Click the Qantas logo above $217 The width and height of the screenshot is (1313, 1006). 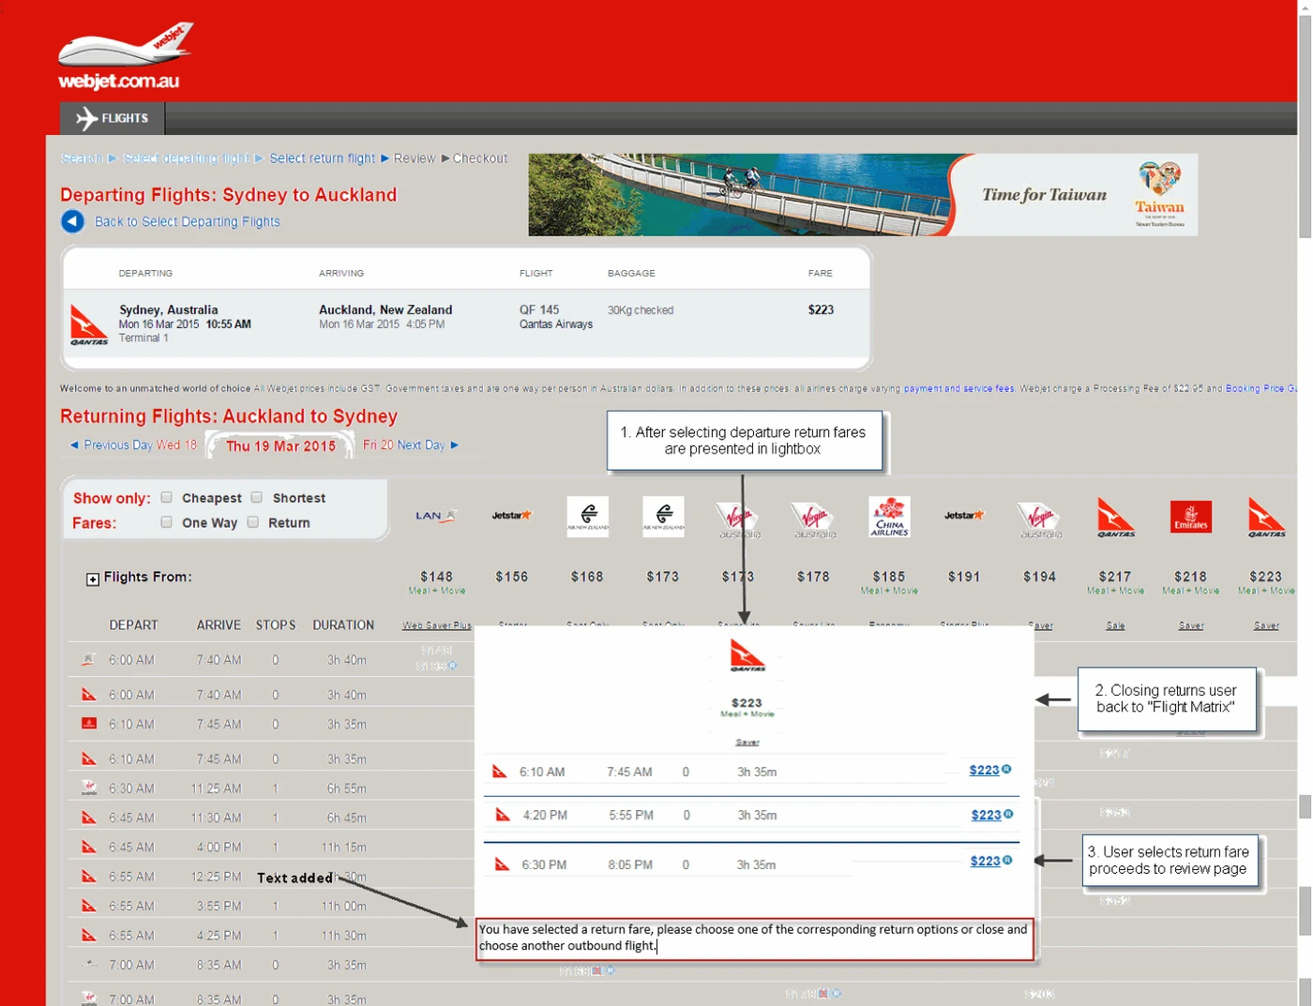click(1116, 518)
